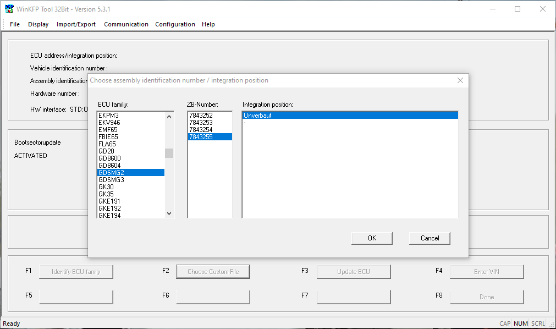Select GD8604 in ECU family list
The width and height of the screenshot is (556, 329).
(x=130, y=166)
